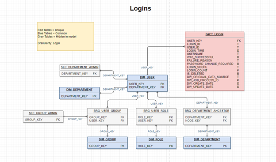Click GROUP_KEY connector label above DIM_GROUP
This screenshot has height=162, width=276.
click(107, 131)
